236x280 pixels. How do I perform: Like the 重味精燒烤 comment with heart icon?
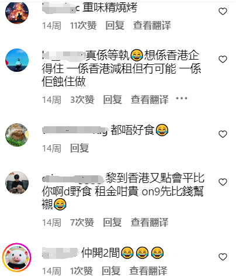click(223, 11)
